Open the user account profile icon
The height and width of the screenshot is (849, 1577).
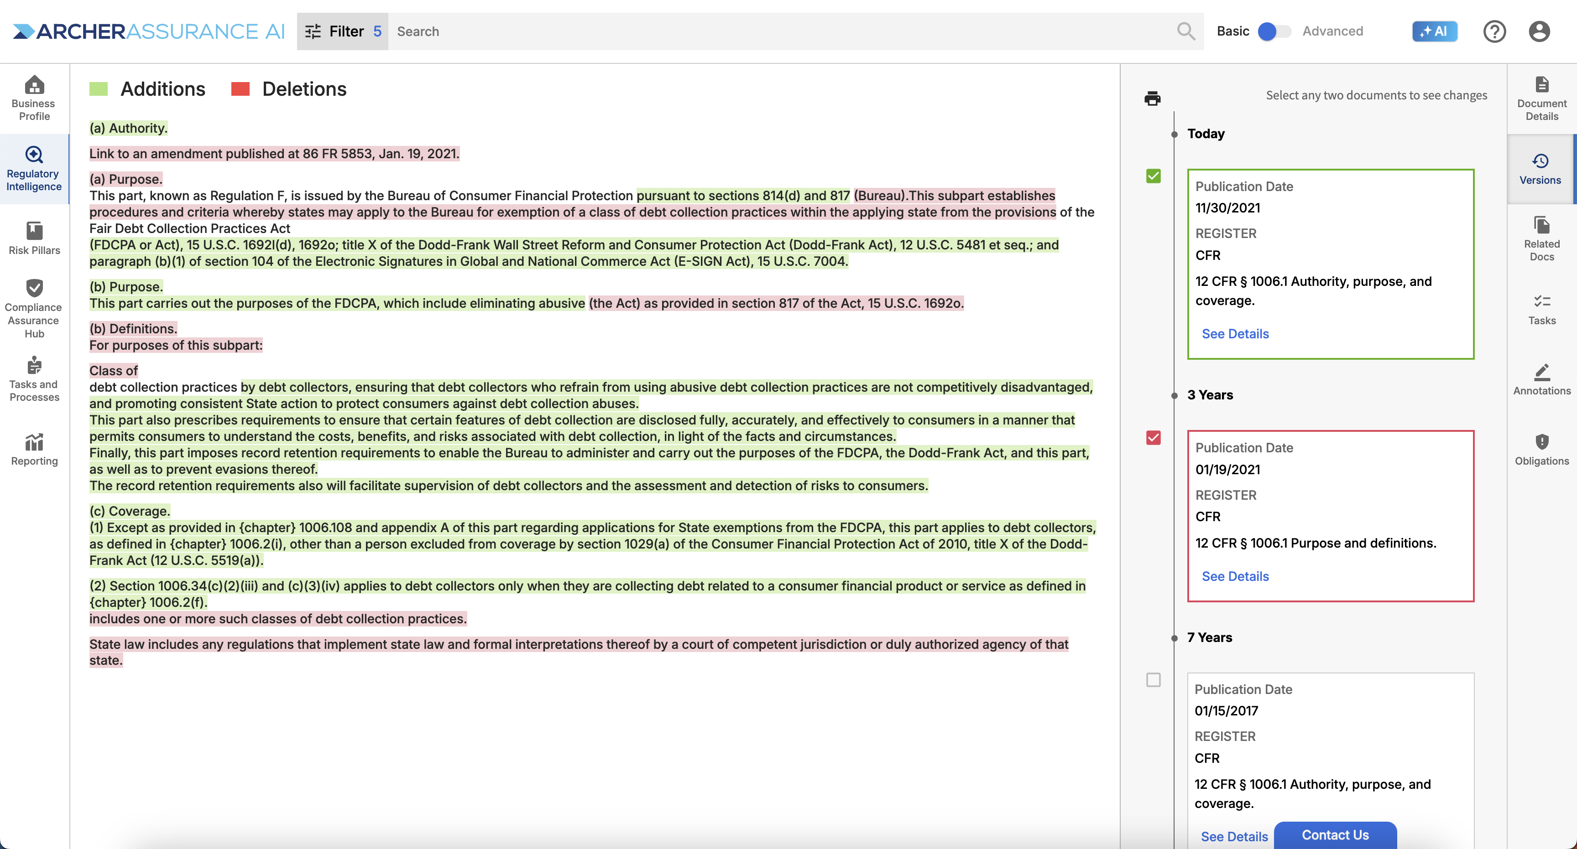coord(1538,31)
